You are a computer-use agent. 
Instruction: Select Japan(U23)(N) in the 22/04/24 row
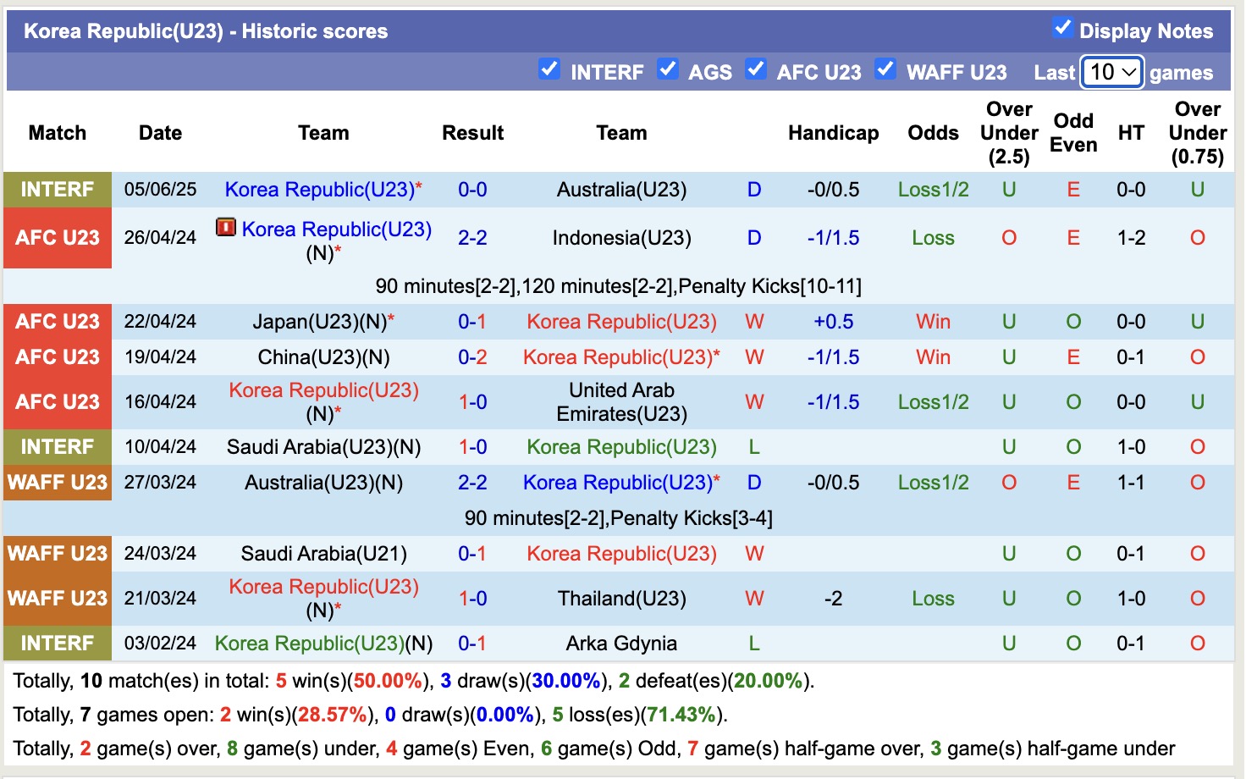point(319,322)
